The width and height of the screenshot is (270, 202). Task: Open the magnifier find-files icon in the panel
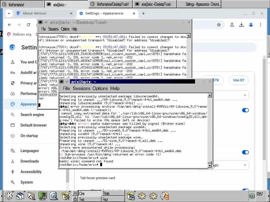pos(54,196)
